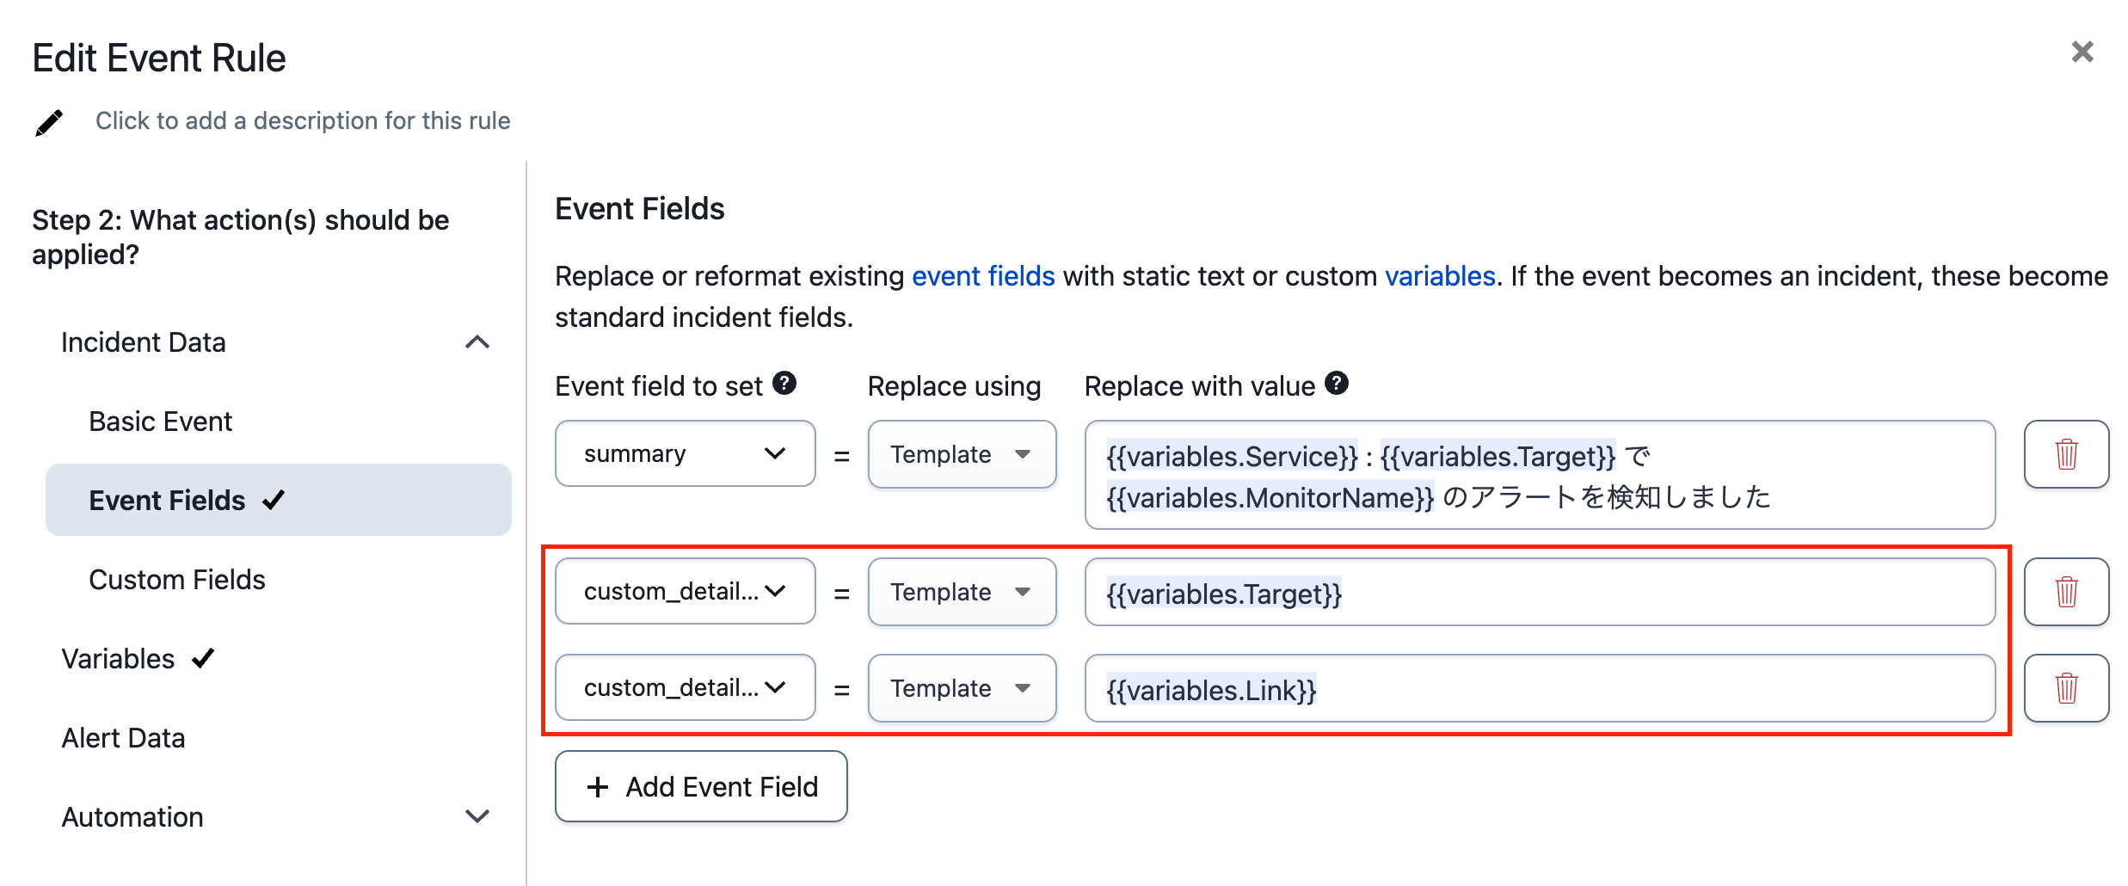Expand the Automation section
The width and height of the screenshot is (2128, 886).
(477, 816)
